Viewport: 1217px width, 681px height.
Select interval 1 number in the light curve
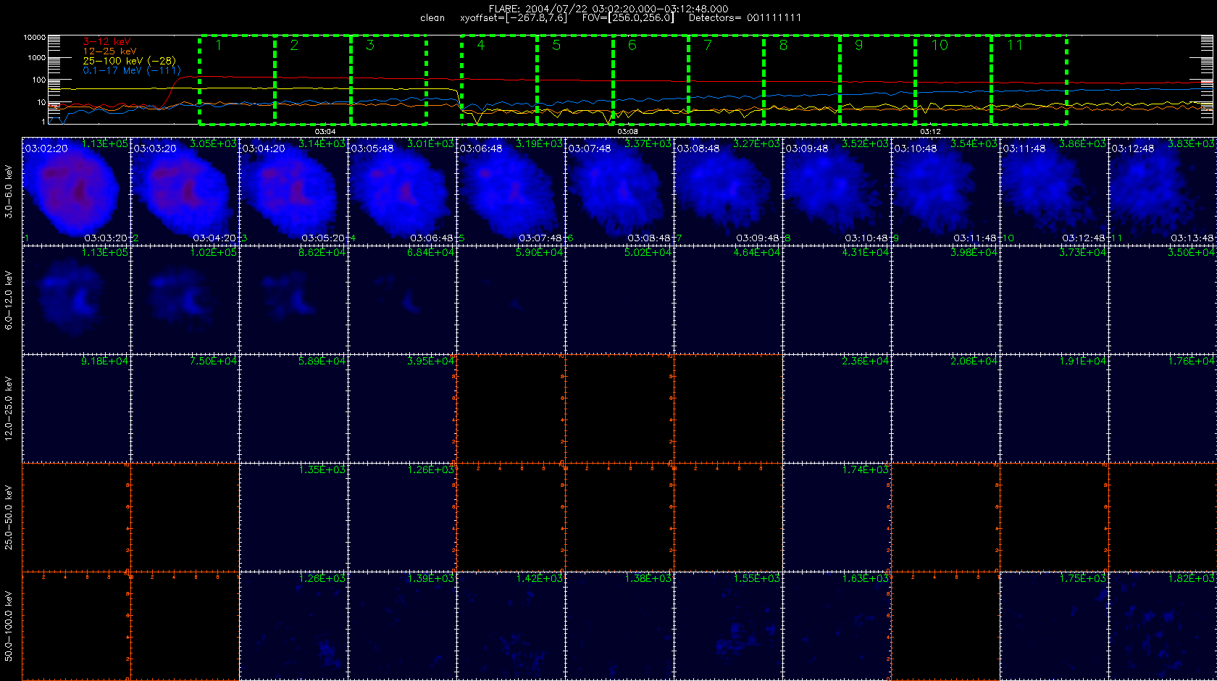click(219, 46)
